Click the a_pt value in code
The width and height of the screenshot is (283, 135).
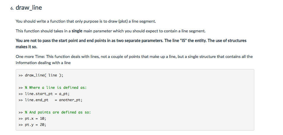point(63,94)
